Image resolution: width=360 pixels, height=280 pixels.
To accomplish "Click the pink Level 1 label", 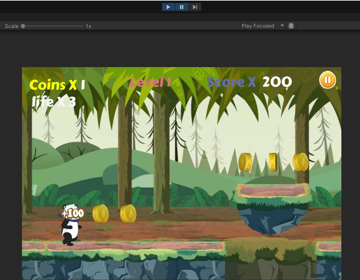I will pyautogui.click(x=150, y=82).
